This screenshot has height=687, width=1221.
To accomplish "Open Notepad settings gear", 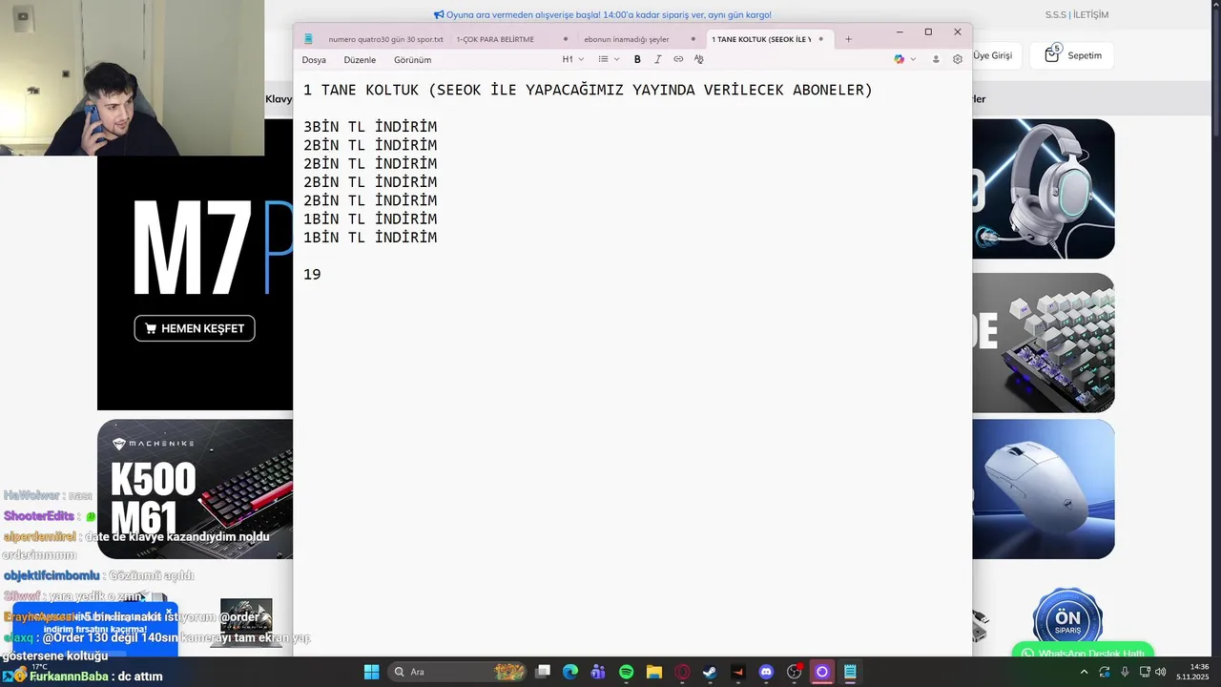I will pyautogui.click(x=958, y=59).
